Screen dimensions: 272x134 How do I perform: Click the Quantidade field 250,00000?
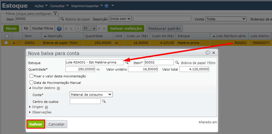click(80, 69)
